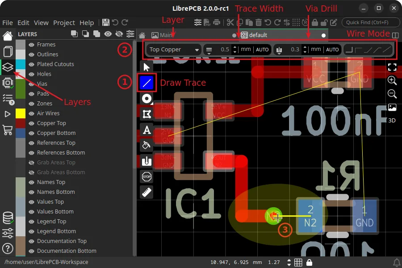Click the Save icon
The image size is (402, 268).
tap(105, 23)
